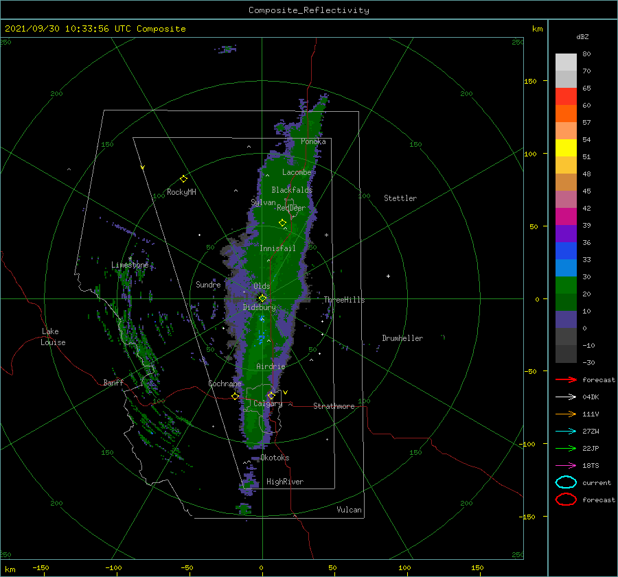Click the Lacombe label
618x577 pixels.
297,172
